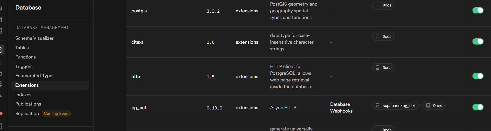Viewport: 491px width, 131px height.
Task: Click extensions schema in postgis row
Action: click(247, 11)
